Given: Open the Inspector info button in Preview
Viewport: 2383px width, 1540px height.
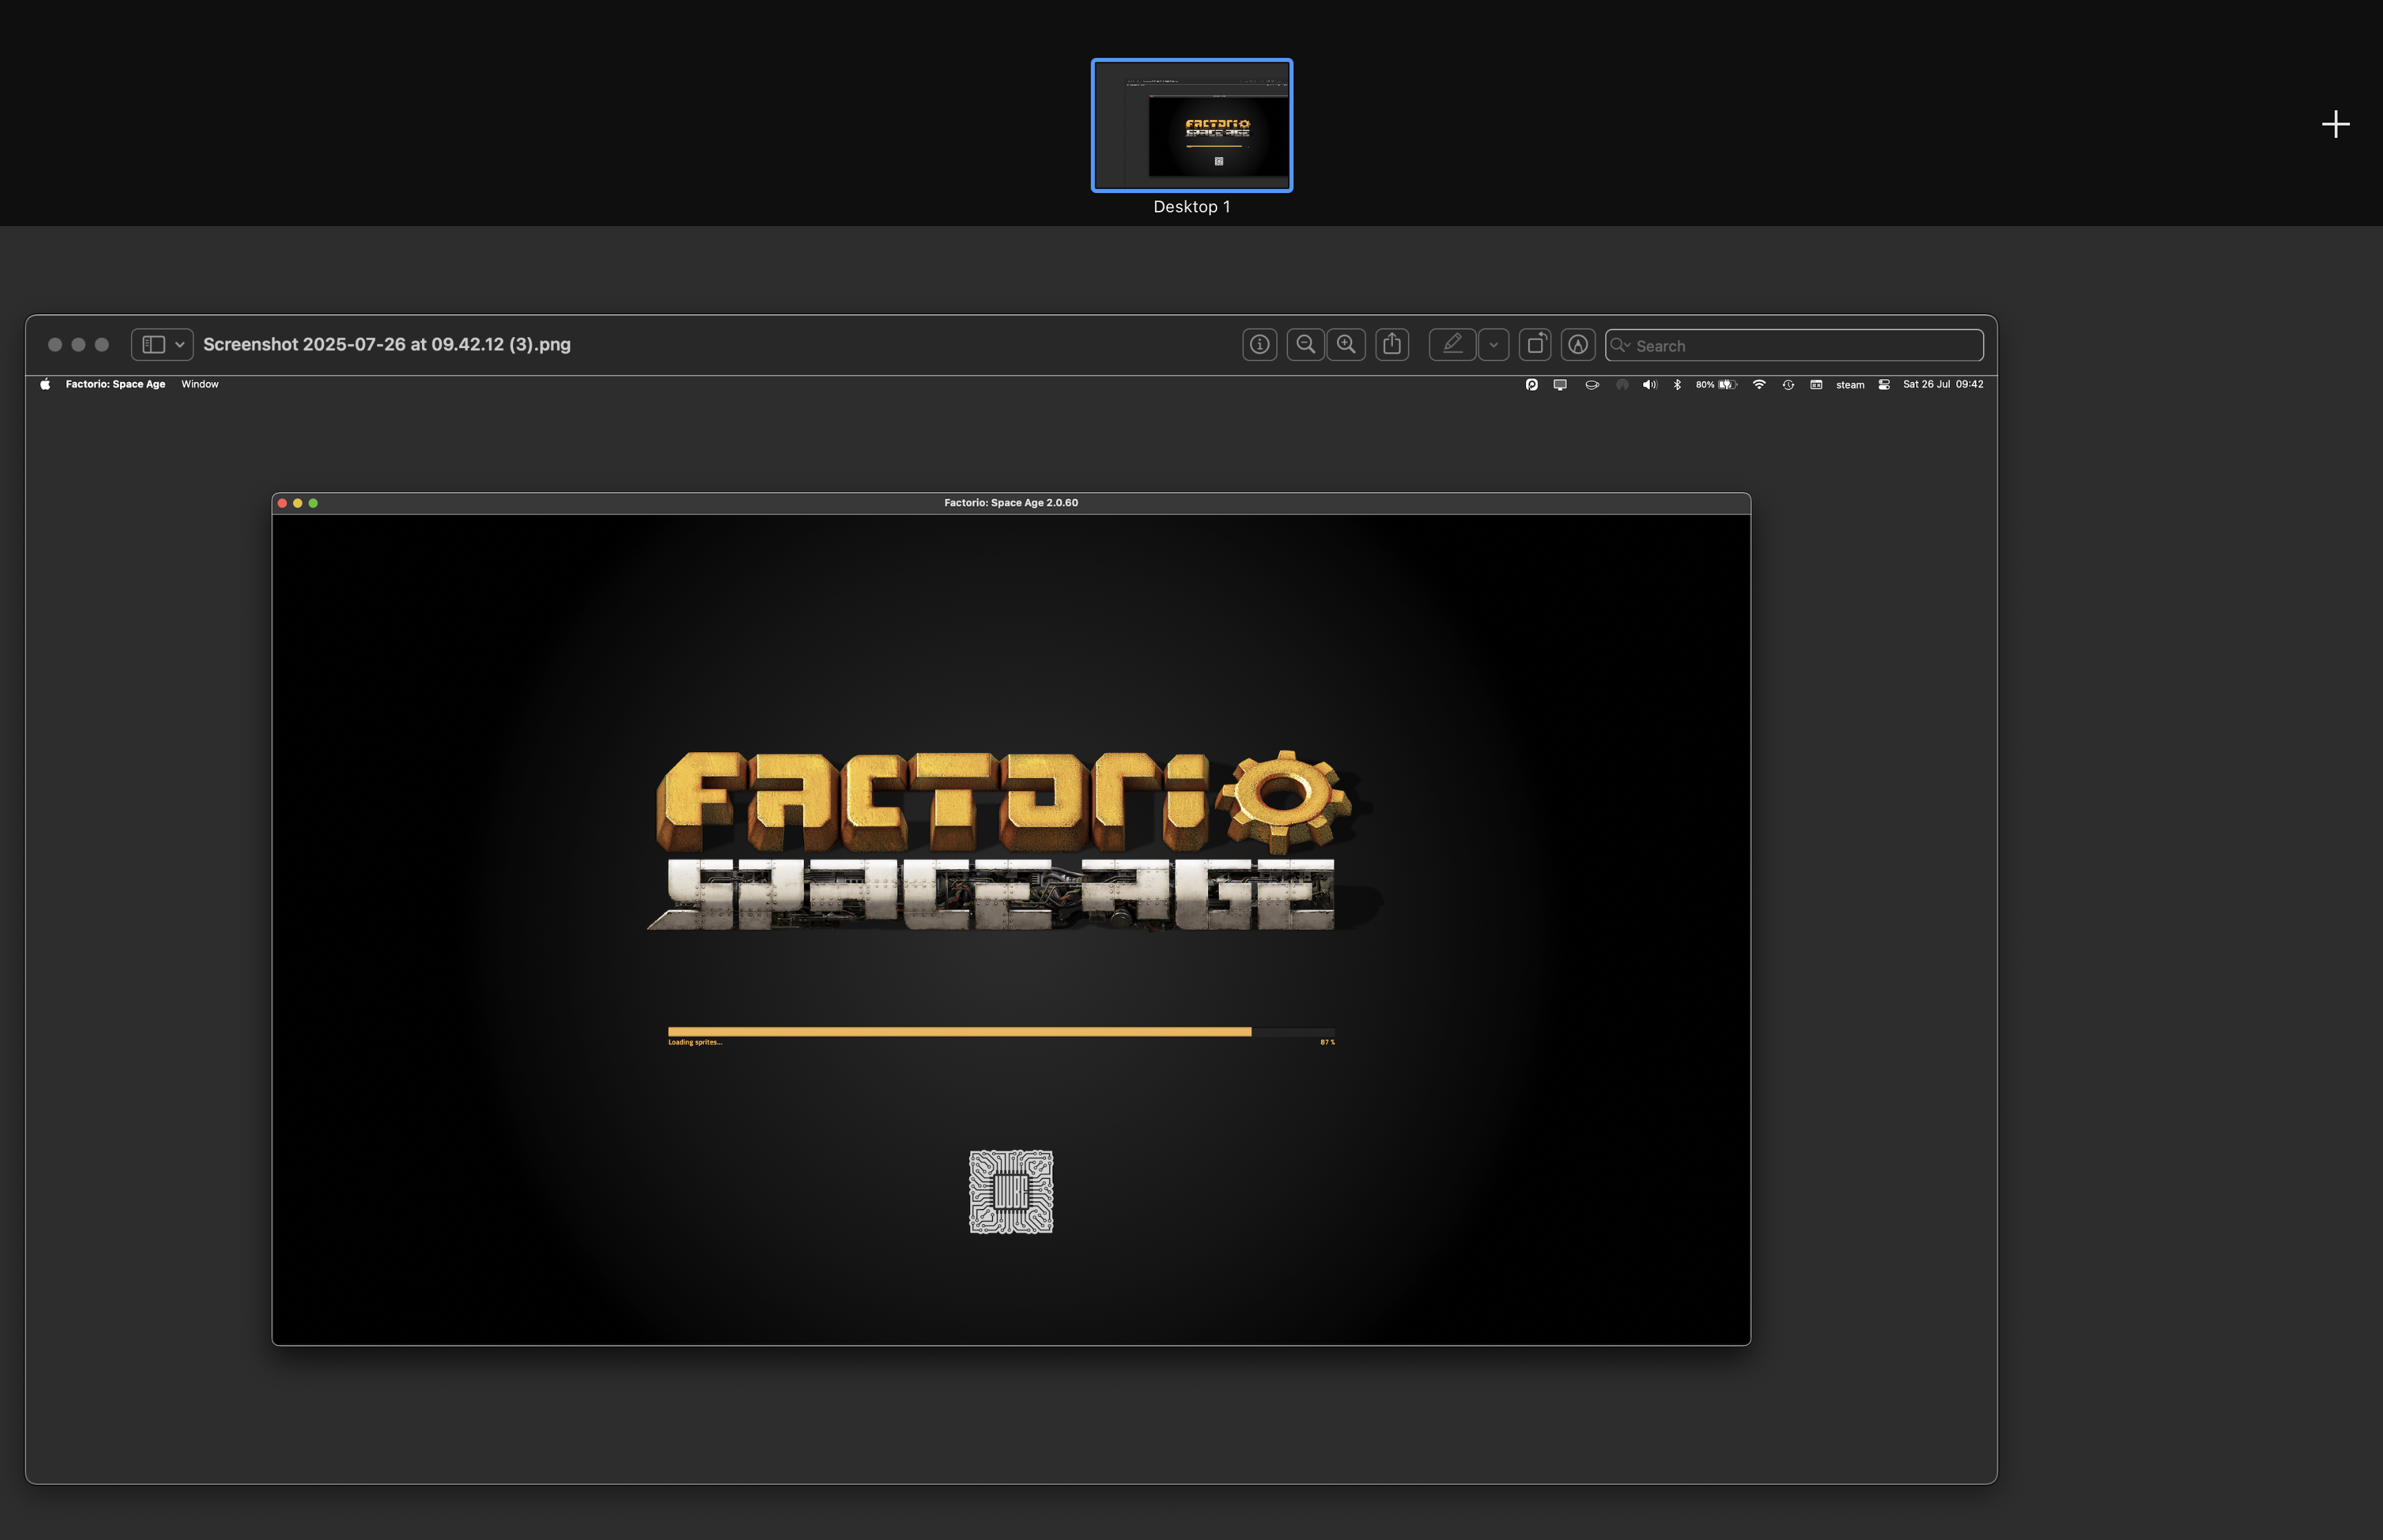Looking at the screenshot, I should (x=1259, y=344).
